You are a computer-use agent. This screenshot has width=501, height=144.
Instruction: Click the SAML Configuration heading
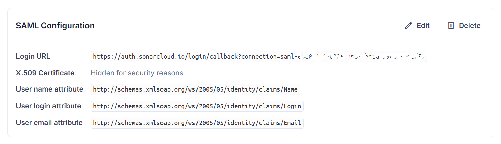55,26
